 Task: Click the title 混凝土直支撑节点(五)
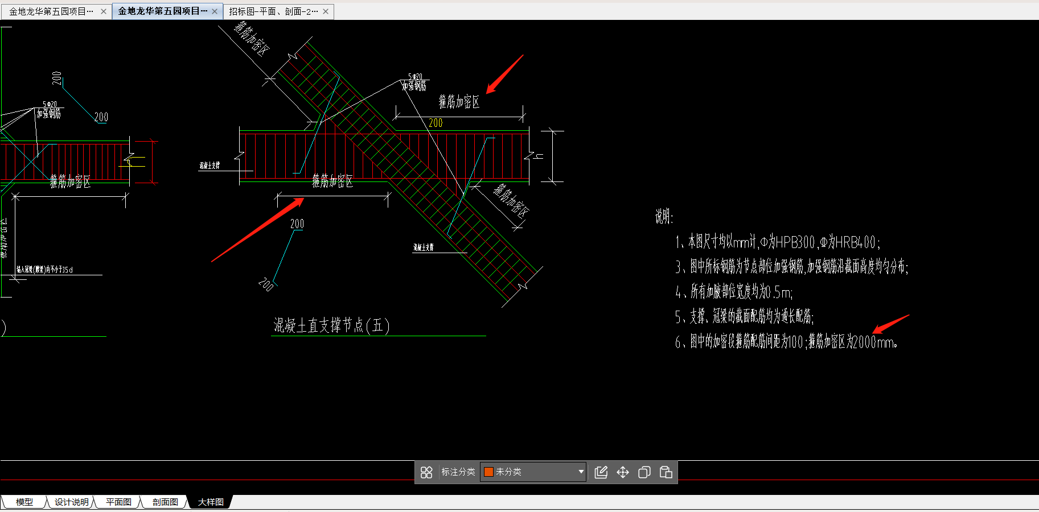pos(332,325)
